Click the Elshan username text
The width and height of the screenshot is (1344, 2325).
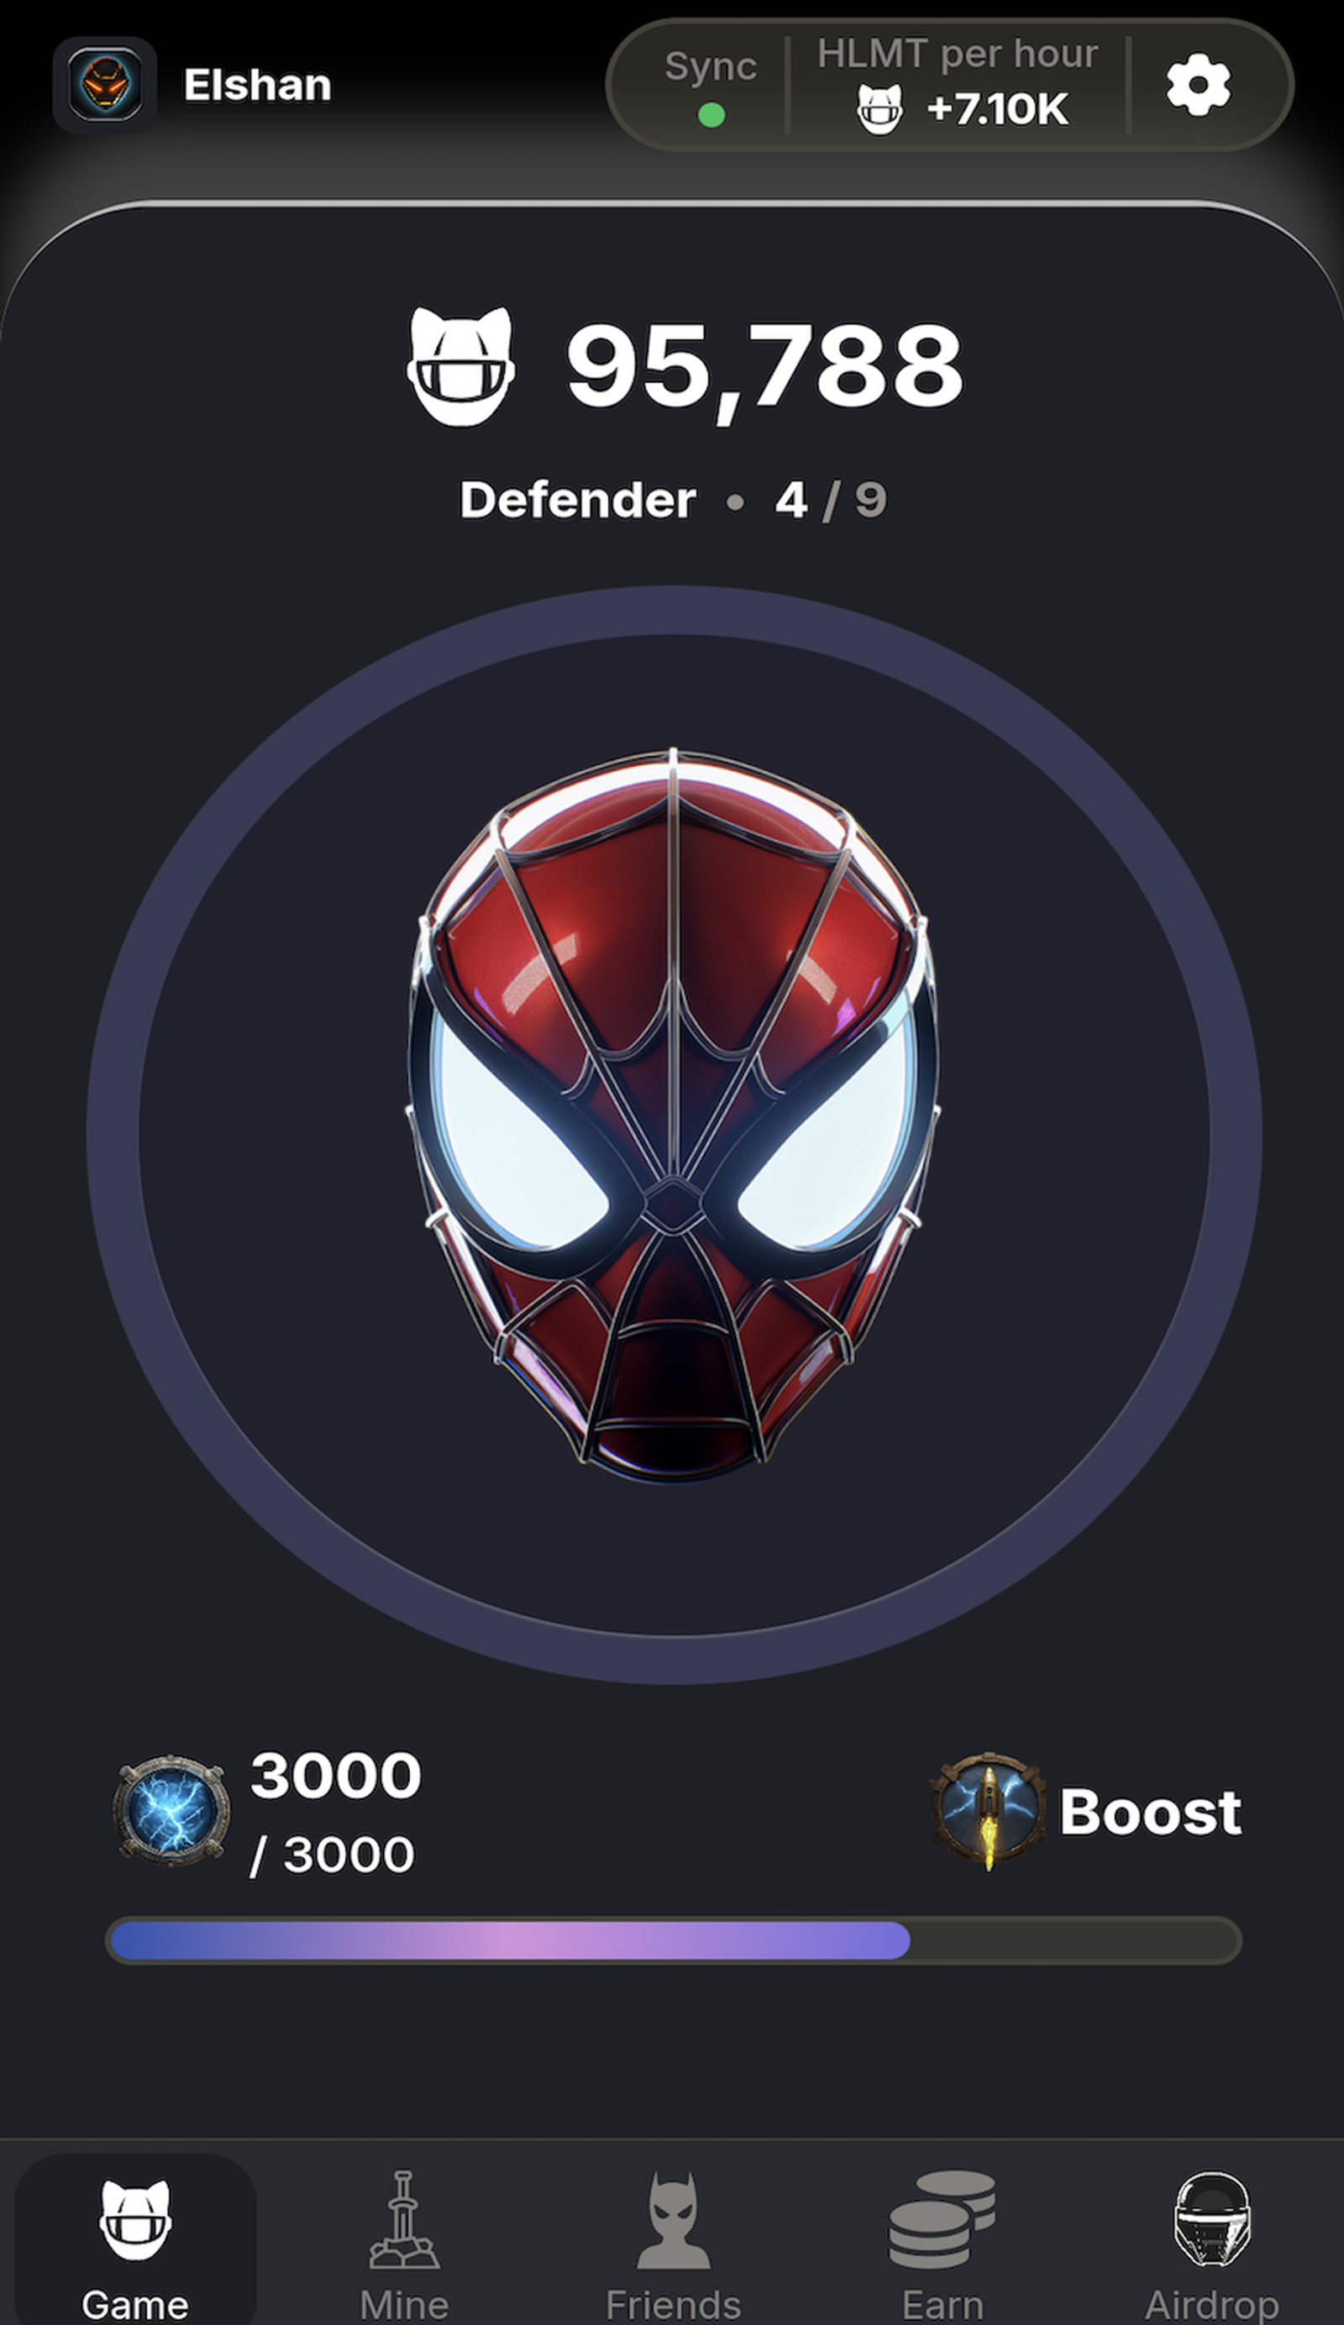[257, 85]
